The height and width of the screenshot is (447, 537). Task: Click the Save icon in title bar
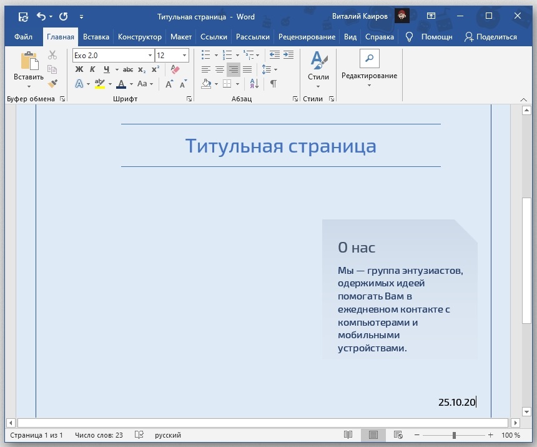click(23, 17)
